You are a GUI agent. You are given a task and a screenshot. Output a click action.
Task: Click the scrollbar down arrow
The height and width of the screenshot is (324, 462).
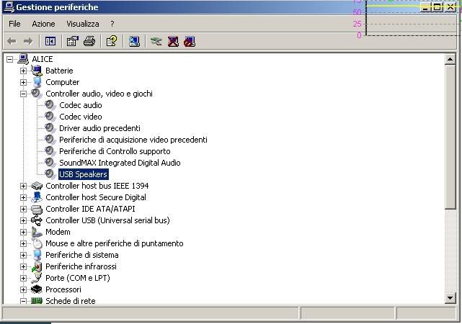(450, 298)
